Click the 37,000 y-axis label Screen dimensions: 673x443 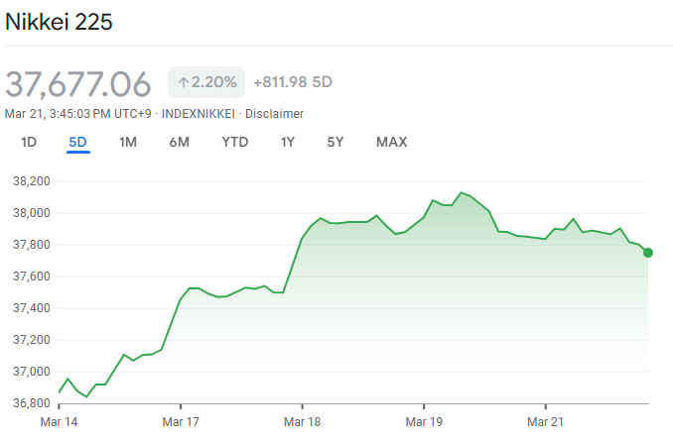32,372
